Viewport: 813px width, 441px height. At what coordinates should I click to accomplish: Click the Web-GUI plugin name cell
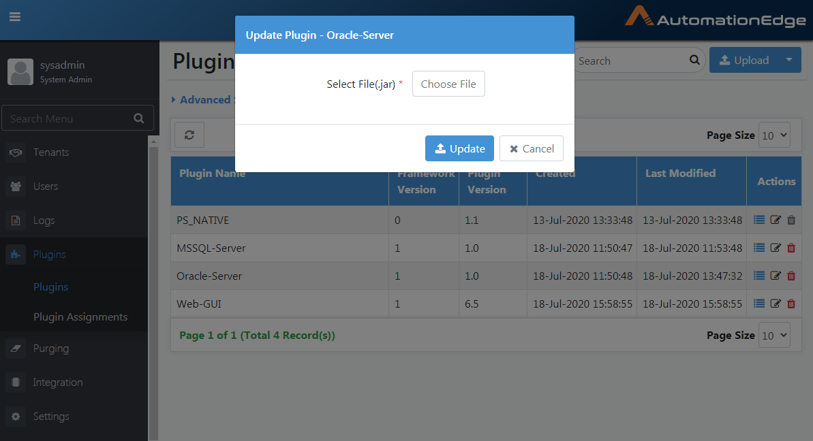coord(280,304)
